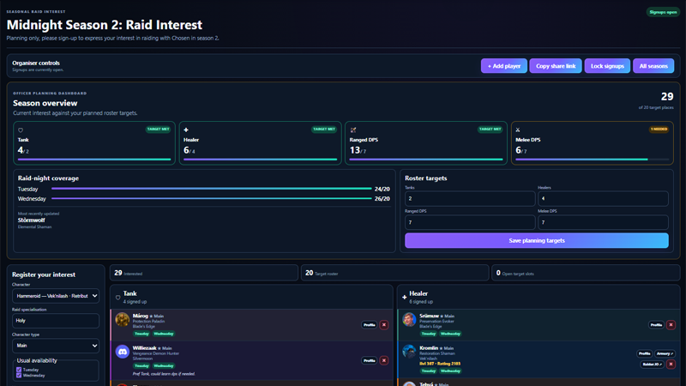Image resolution: width=686 pixels, height=386 pixels.
Task: Edit the Tanks roster target field
Action: coord(470,199)
